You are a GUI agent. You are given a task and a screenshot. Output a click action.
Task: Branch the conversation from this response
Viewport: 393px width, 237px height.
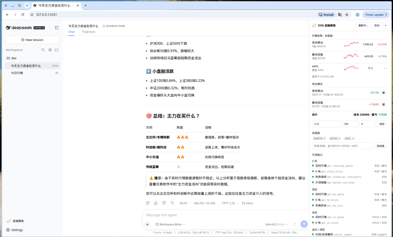(172, 203)
